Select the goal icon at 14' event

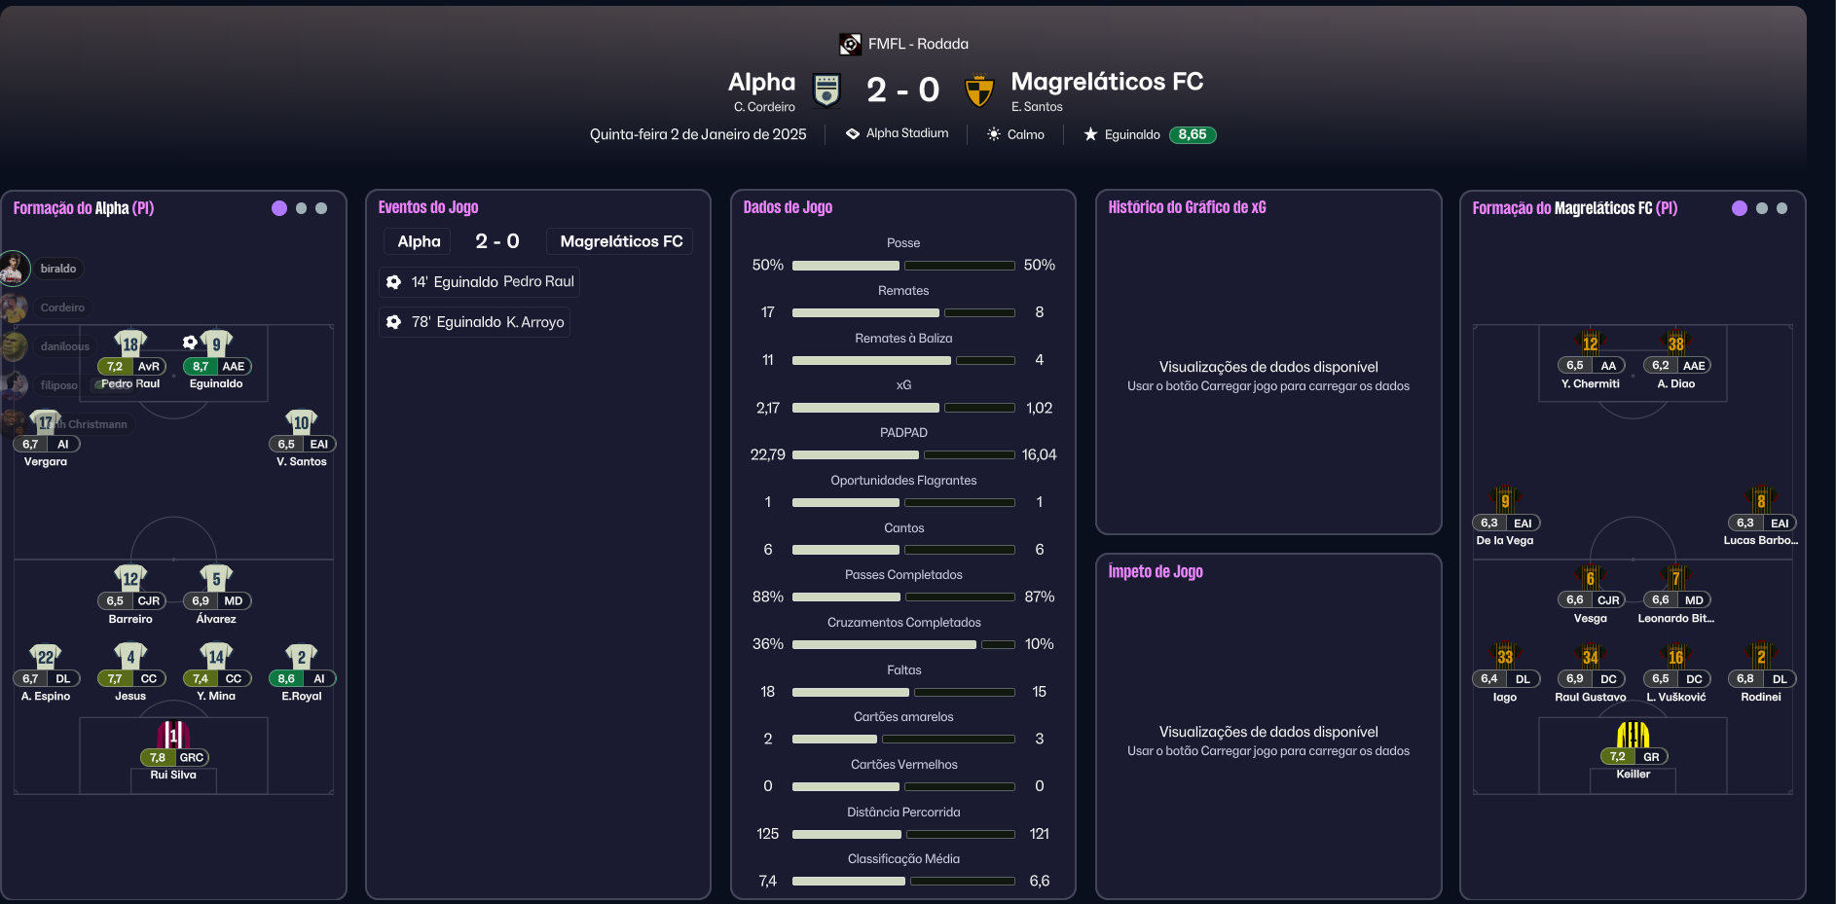393,282
